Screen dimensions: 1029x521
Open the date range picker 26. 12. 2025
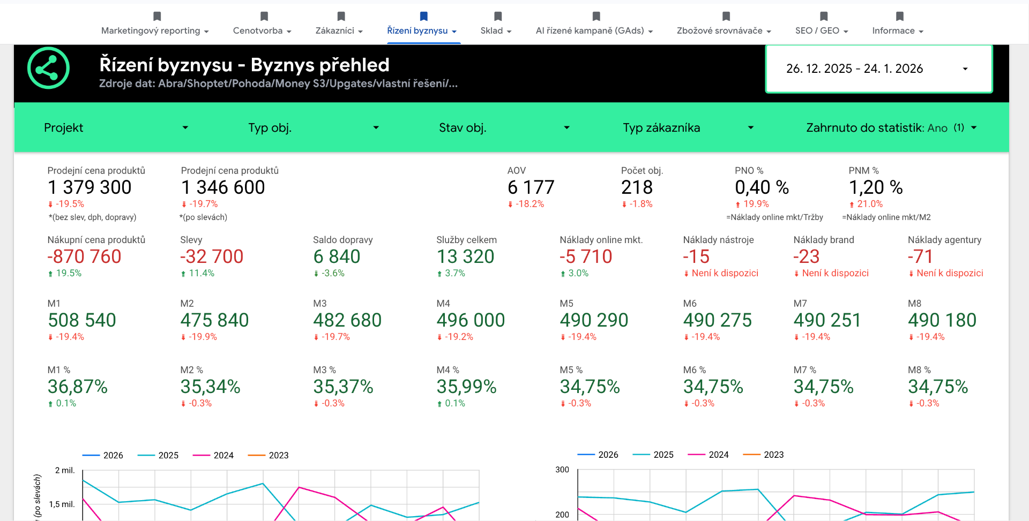click(x=879, y=69)
